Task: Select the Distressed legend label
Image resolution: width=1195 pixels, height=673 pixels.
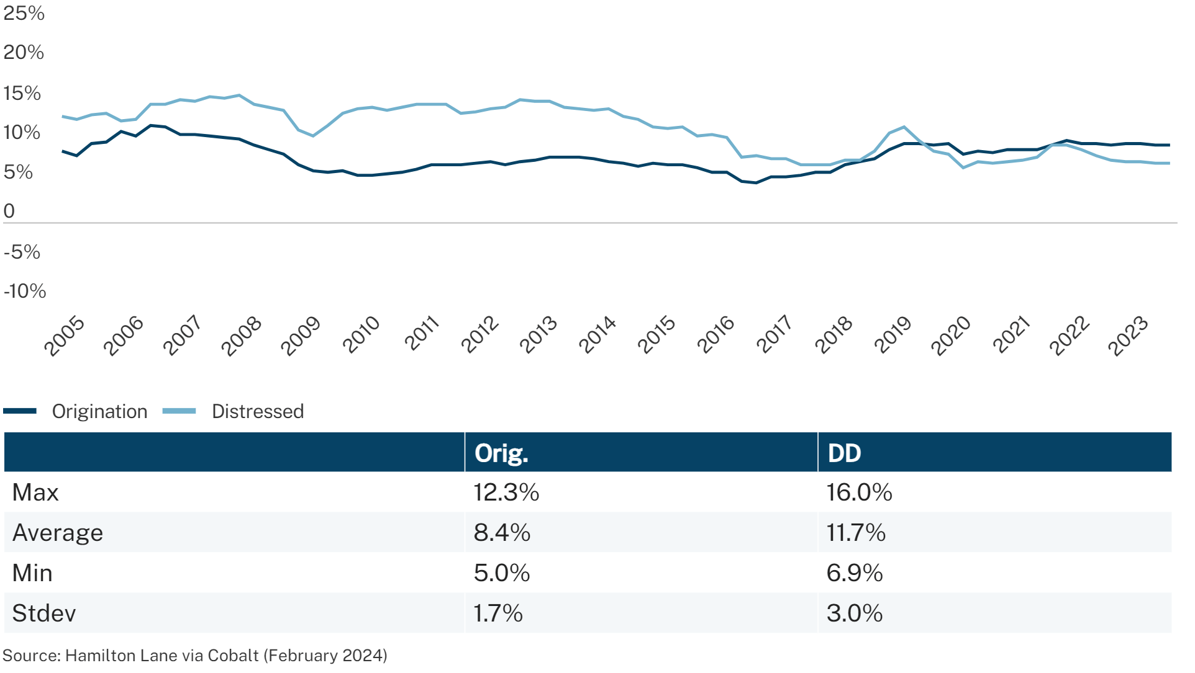Action: pyautogui.click(x=258, y=411)
